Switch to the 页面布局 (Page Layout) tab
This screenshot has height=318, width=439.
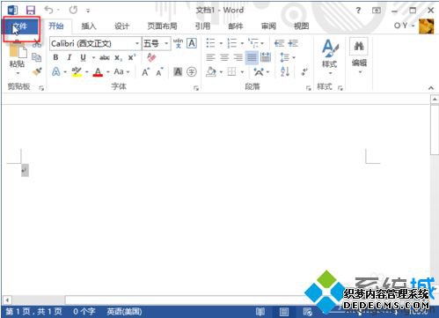162,26
